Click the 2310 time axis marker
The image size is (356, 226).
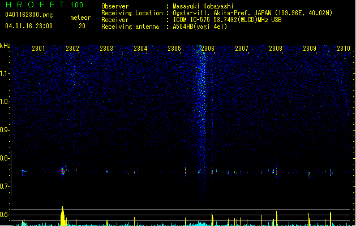(x=344, y=49)
